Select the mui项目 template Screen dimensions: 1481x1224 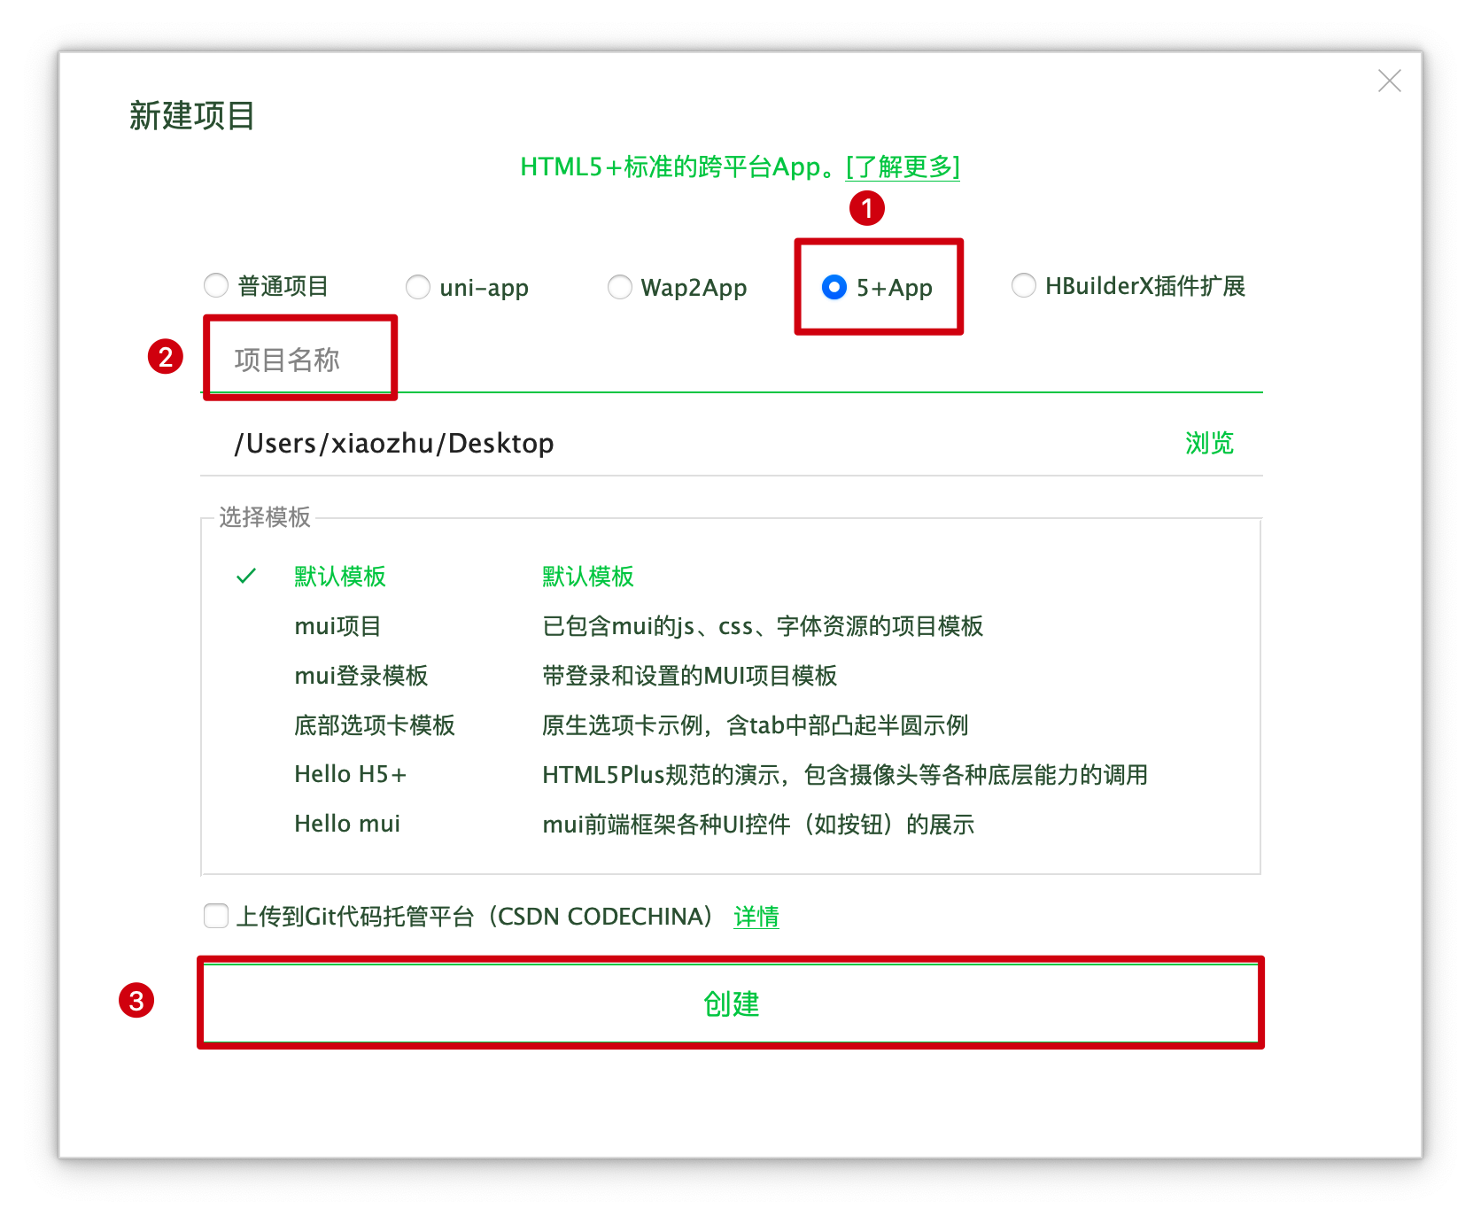click(337, 625)
